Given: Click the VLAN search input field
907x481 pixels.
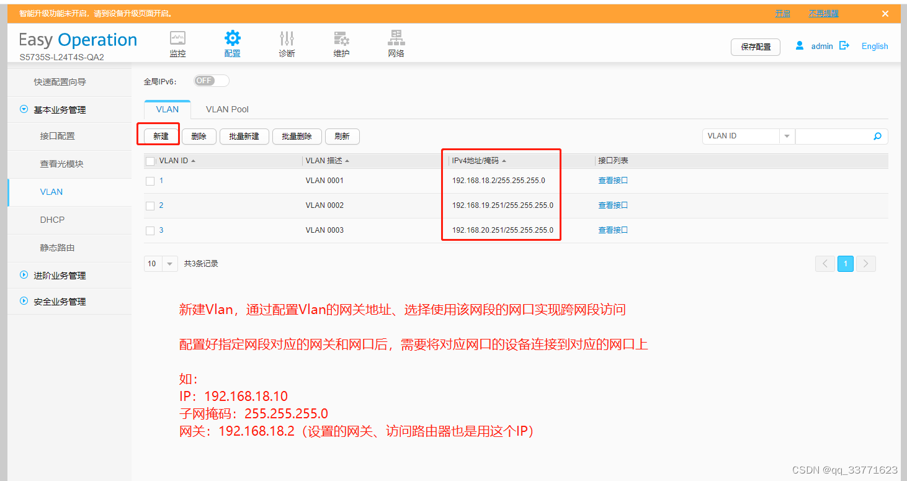Looking at the screenshot, I should click(x=831, y=137).
